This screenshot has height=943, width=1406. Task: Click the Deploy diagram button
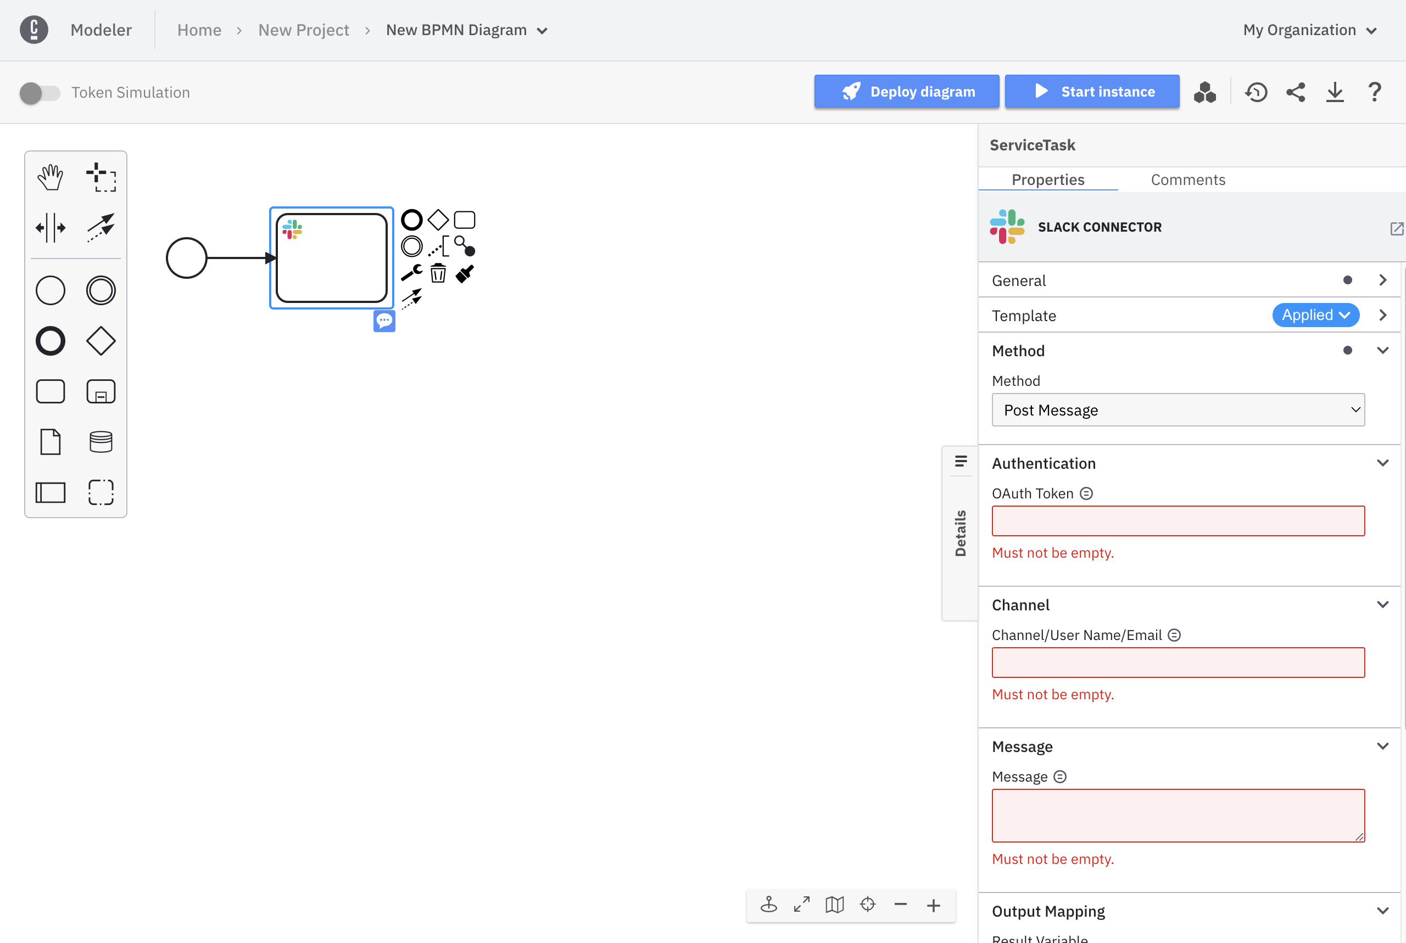click(906, 92)
